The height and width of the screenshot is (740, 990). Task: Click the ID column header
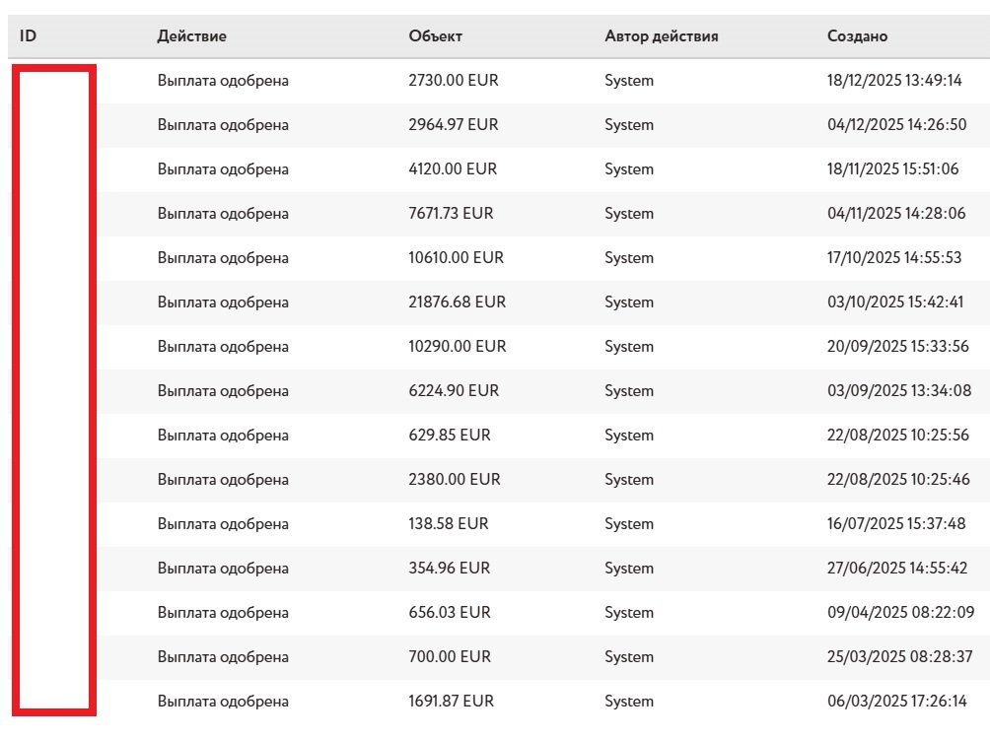click(29, 36)
